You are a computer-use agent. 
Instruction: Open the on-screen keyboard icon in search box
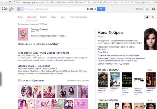pos(92,9)
